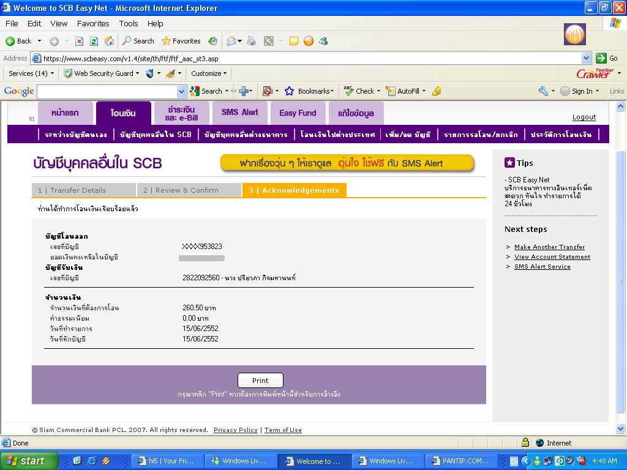
Task: Click the Web Security Guard shield icon
Action: coord(68,73)
